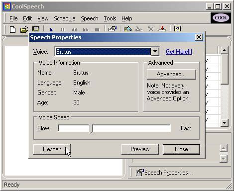Viewport: 234px width, 191px height.
Task: Open the Schedule menu
Action: (65, 18)
